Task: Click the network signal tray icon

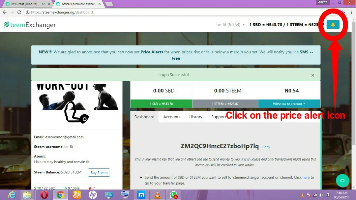Action: (x=315, y=195)
